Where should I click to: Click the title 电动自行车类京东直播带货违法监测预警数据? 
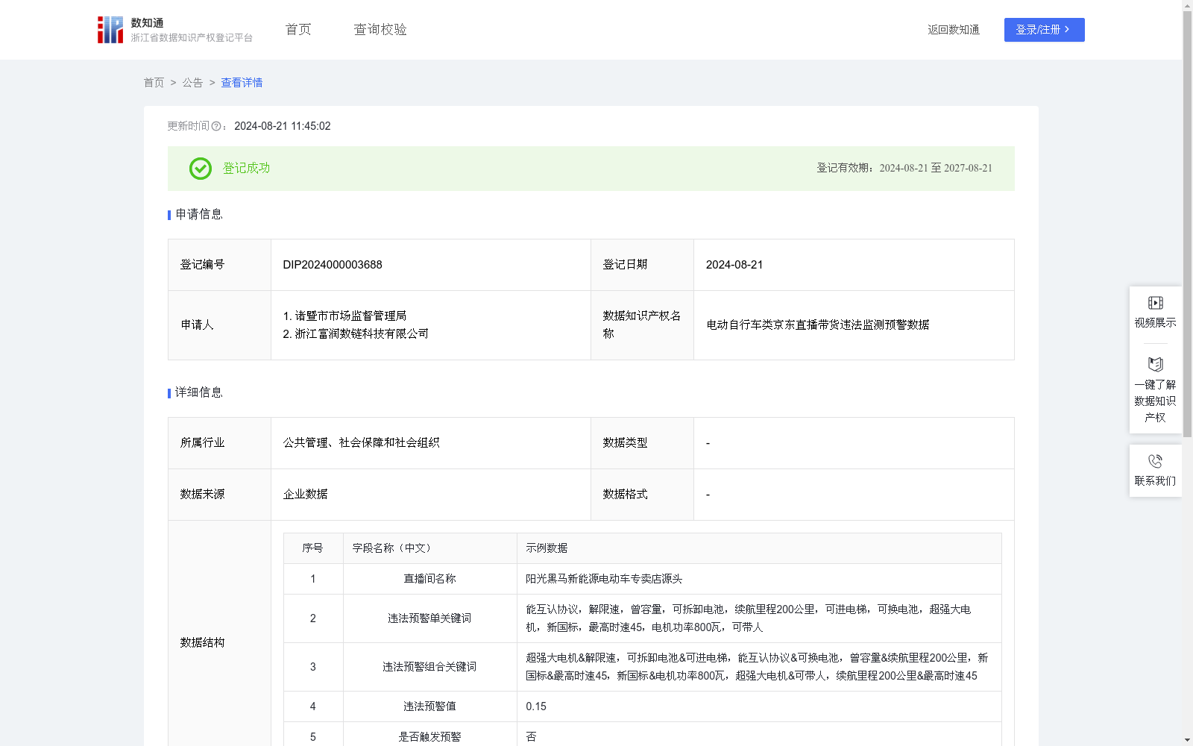(817, 325)
